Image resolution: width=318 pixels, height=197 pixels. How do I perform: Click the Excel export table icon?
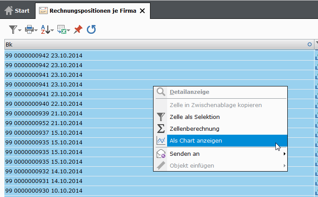tap(62, 30)
